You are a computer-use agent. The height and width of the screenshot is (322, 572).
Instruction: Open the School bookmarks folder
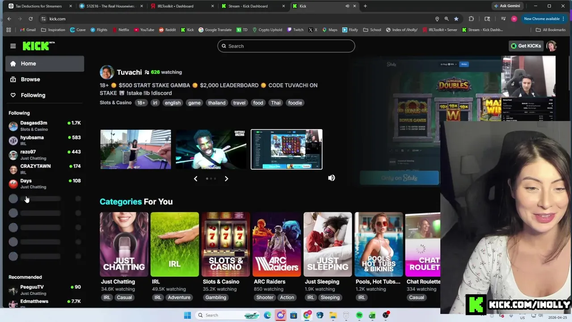click(372, 30)
